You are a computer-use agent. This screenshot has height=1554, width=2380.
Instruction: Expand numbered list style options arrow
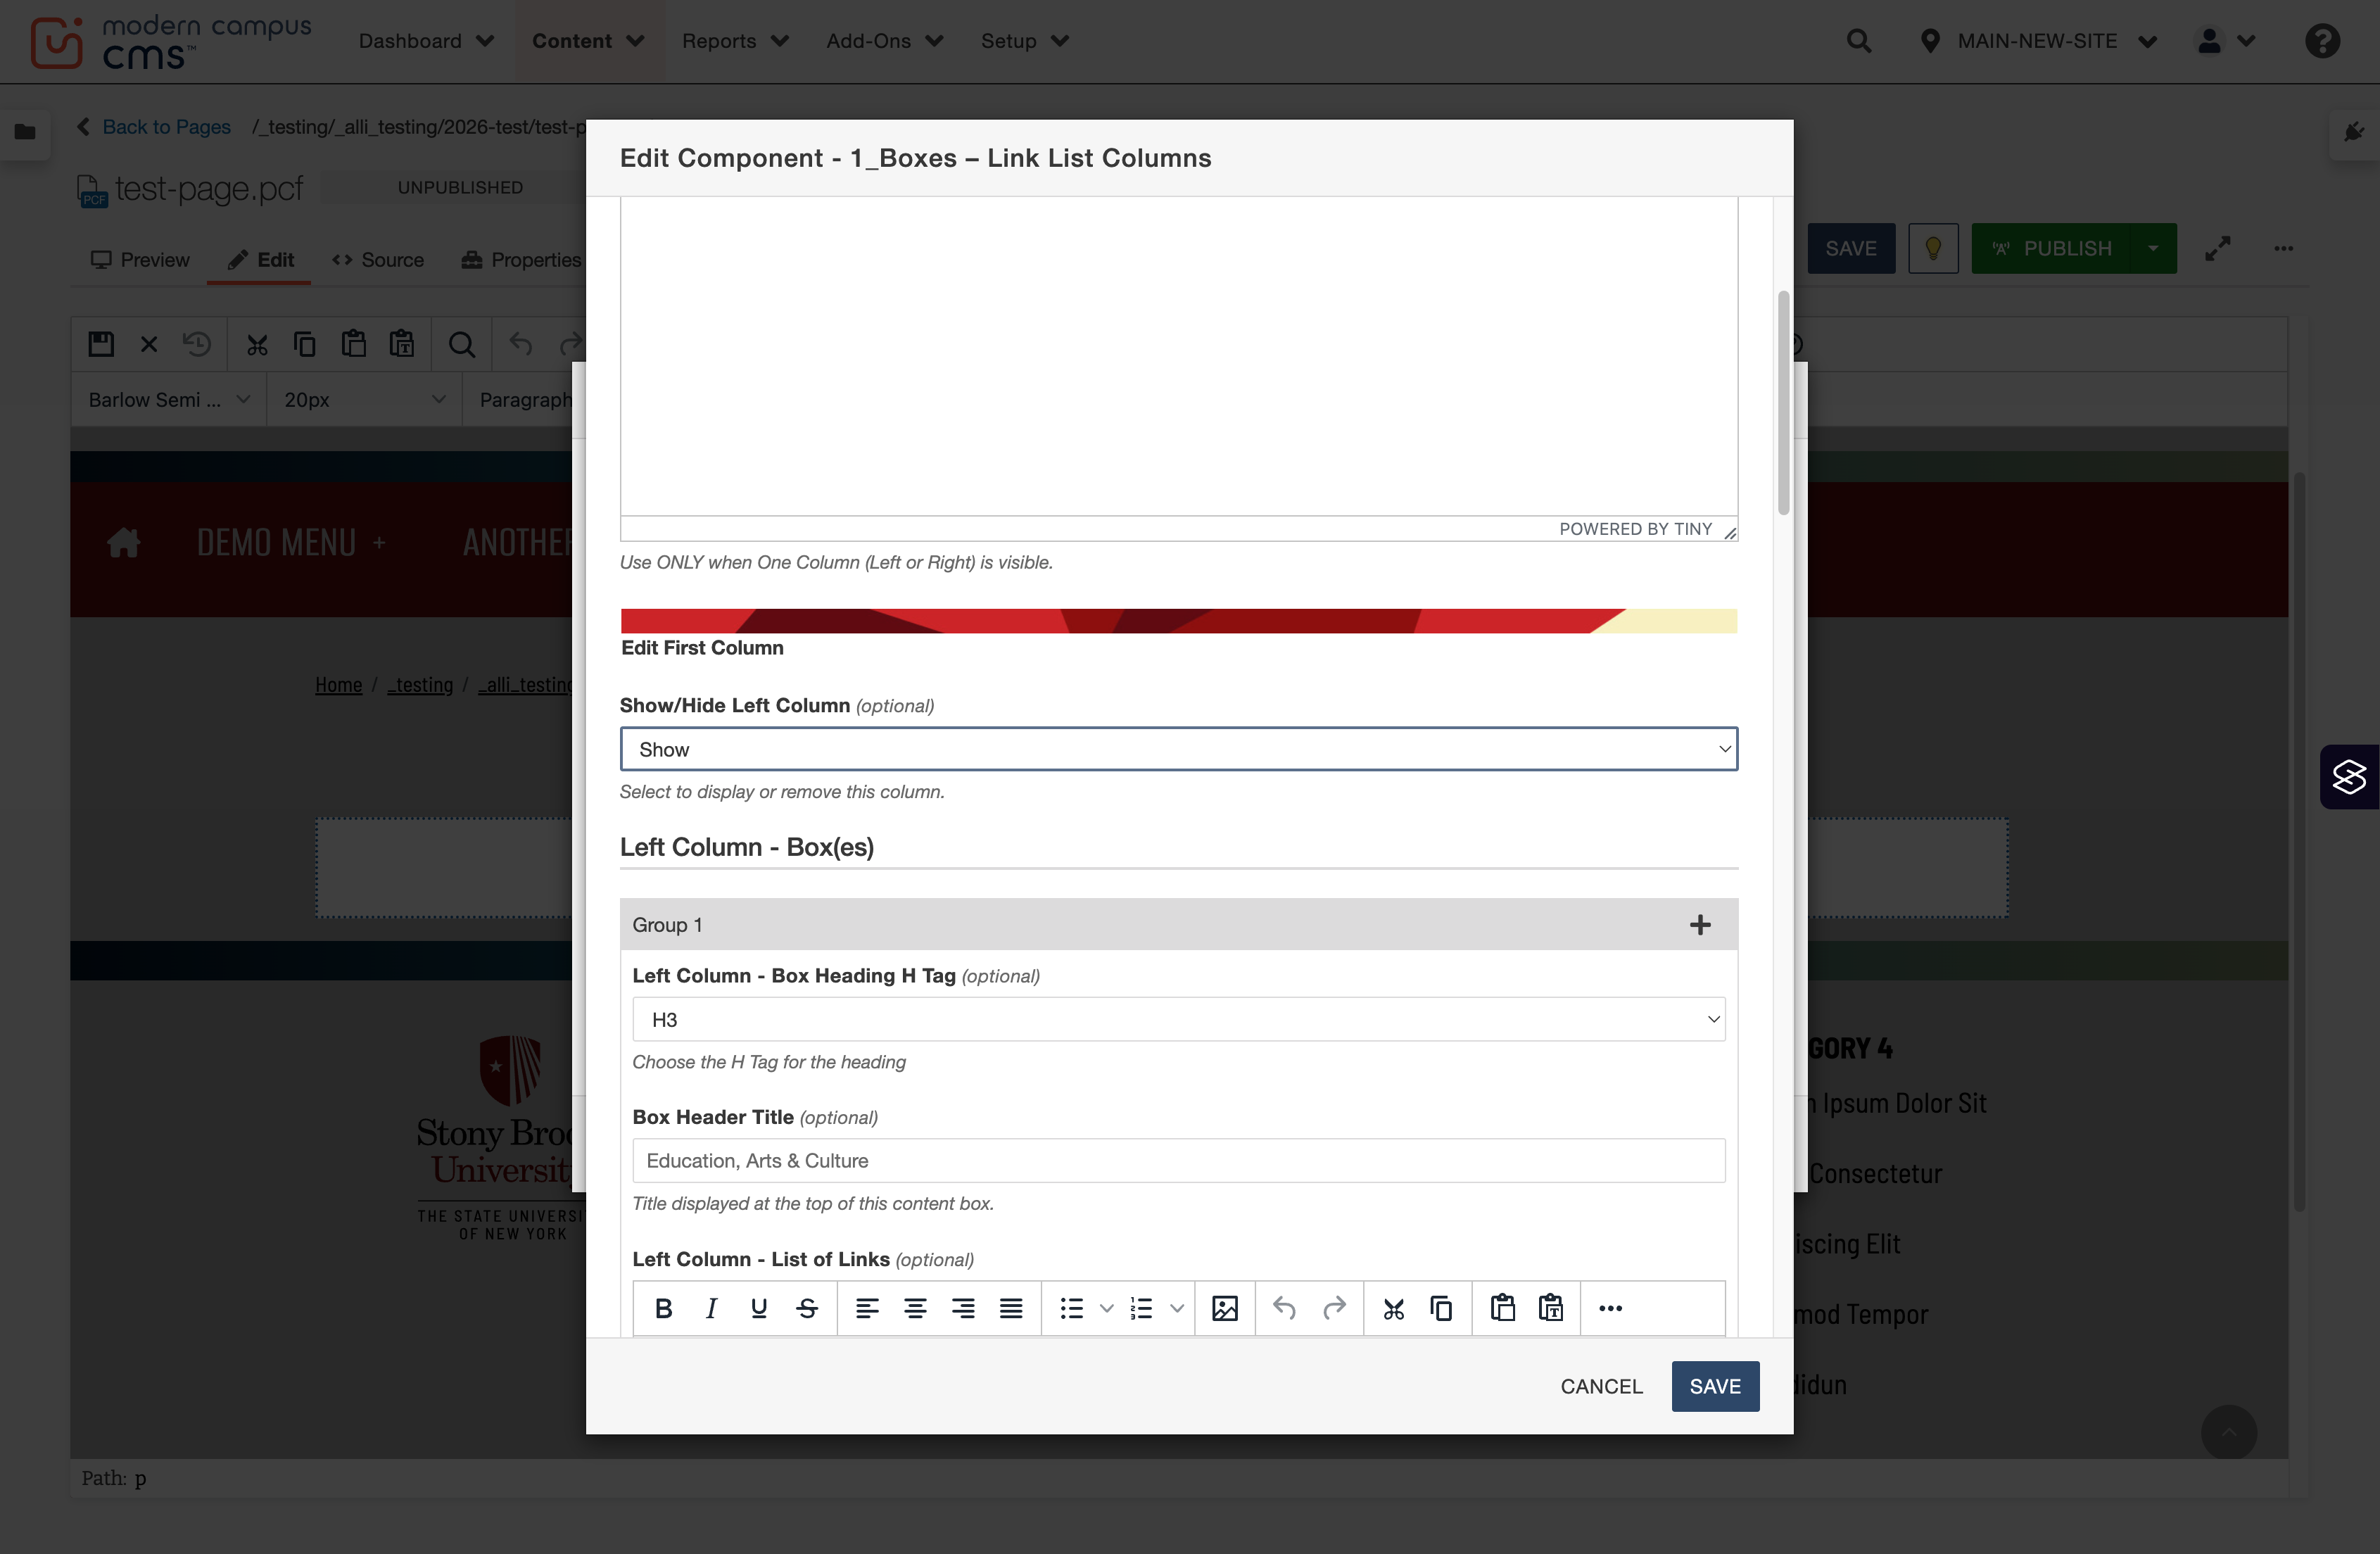(x=1177, y=1308)
